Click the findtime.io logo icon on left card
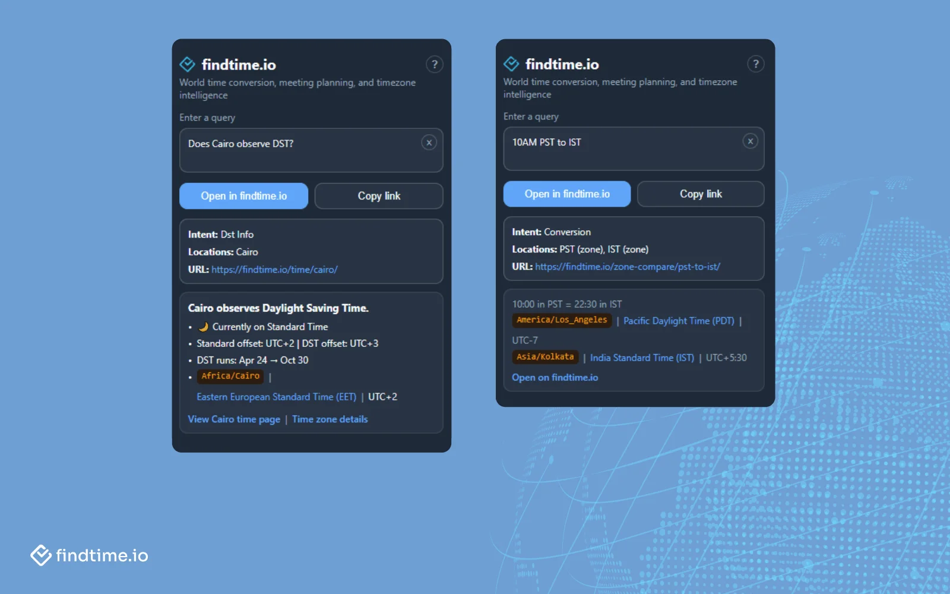The height and width of the screenshot is (594, 950). (x=188, y=64)
